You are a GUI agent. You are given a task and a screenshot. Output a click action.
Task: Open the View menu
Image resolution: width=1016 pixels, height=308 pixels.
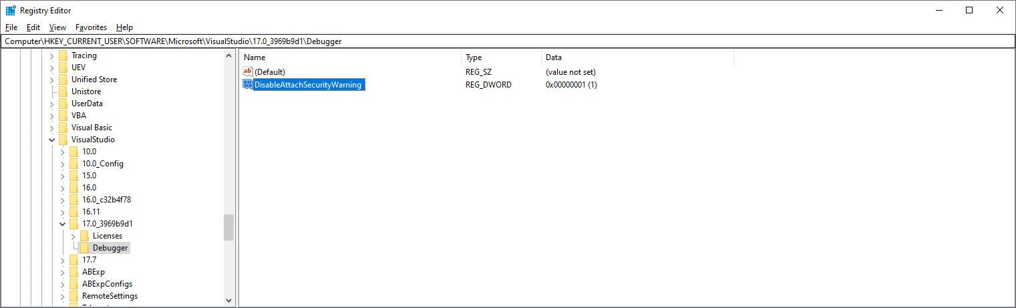[57, 27]
